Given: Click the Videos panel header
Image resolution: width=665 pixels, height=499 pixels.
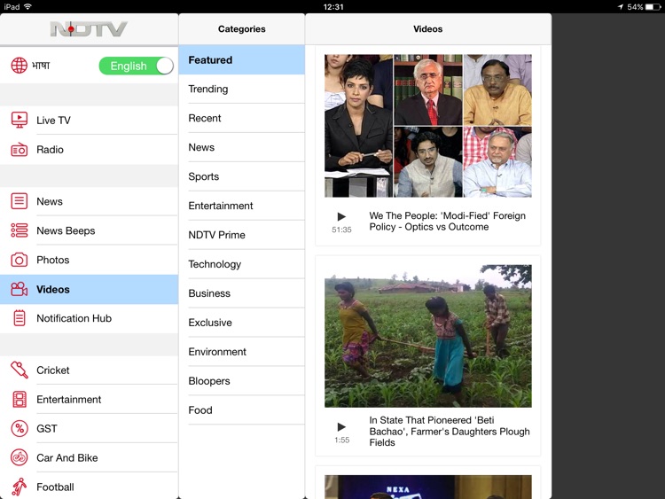Looking at the screenshot, I should pyautogui.click(x=428, y=29).
